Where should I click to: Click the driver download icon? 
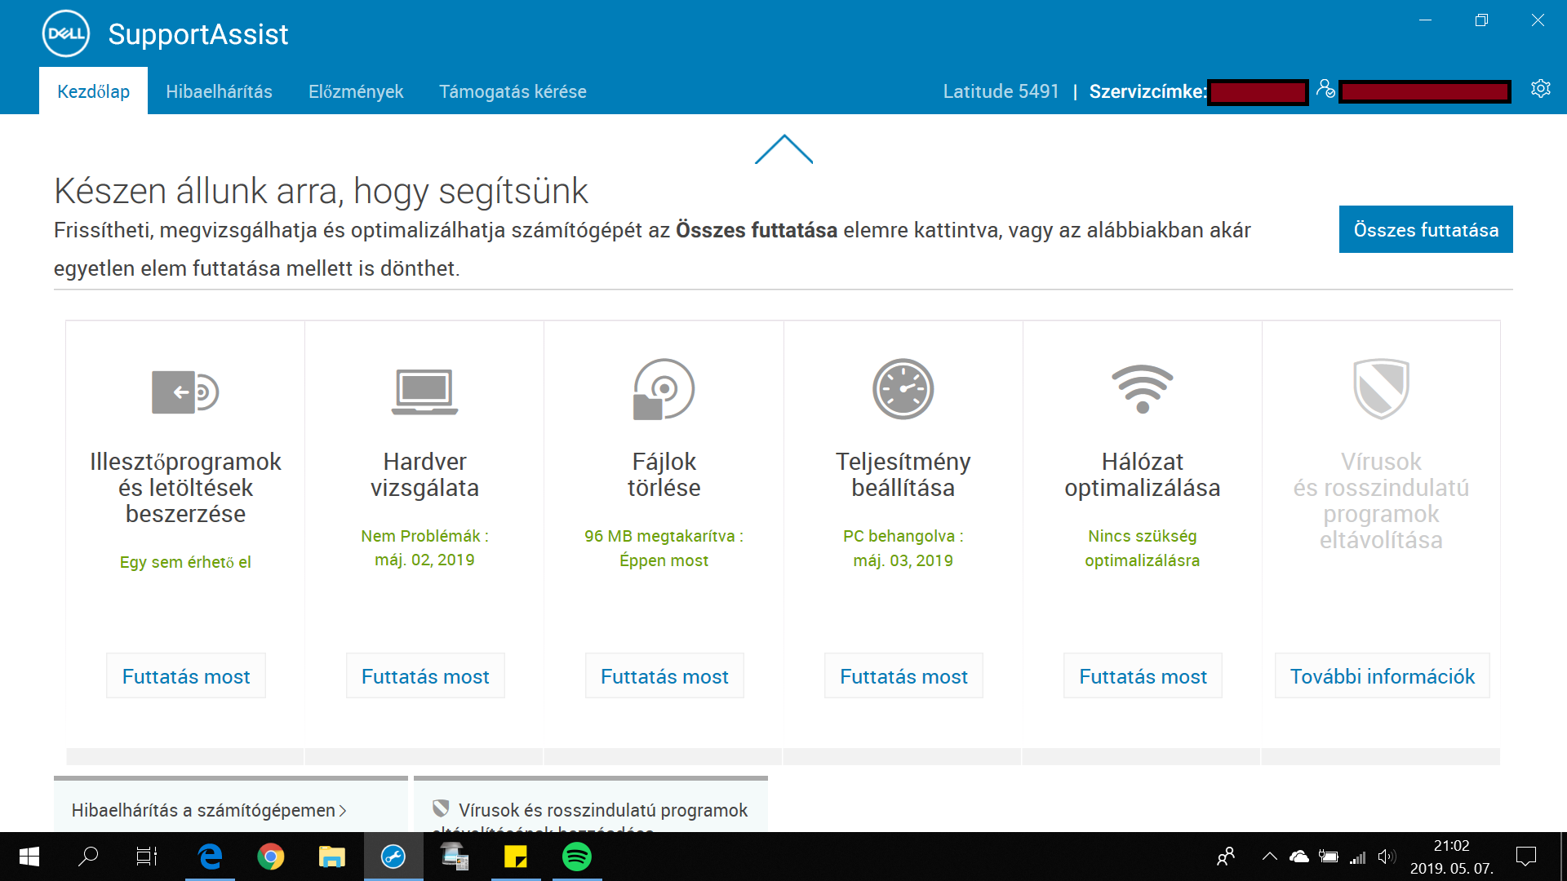pyautogui.click(x=185, y=392)
